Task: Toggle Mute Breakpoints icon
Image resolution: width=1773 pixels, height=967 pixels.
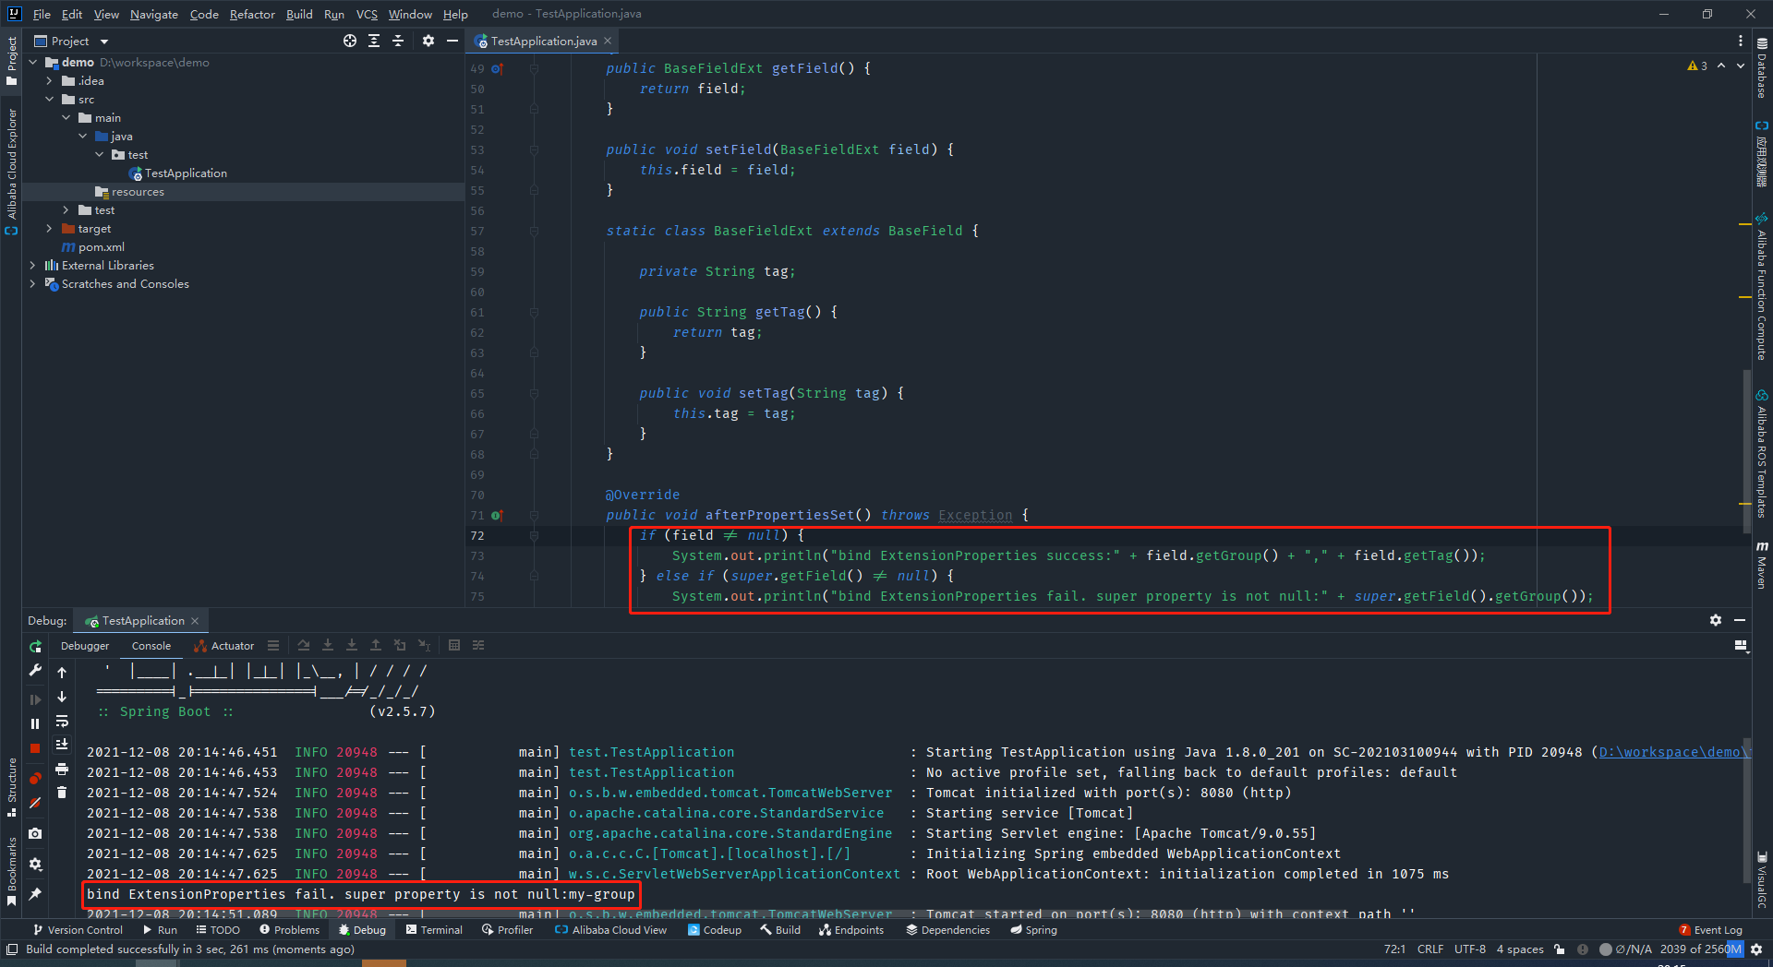Action: (35, 804)
